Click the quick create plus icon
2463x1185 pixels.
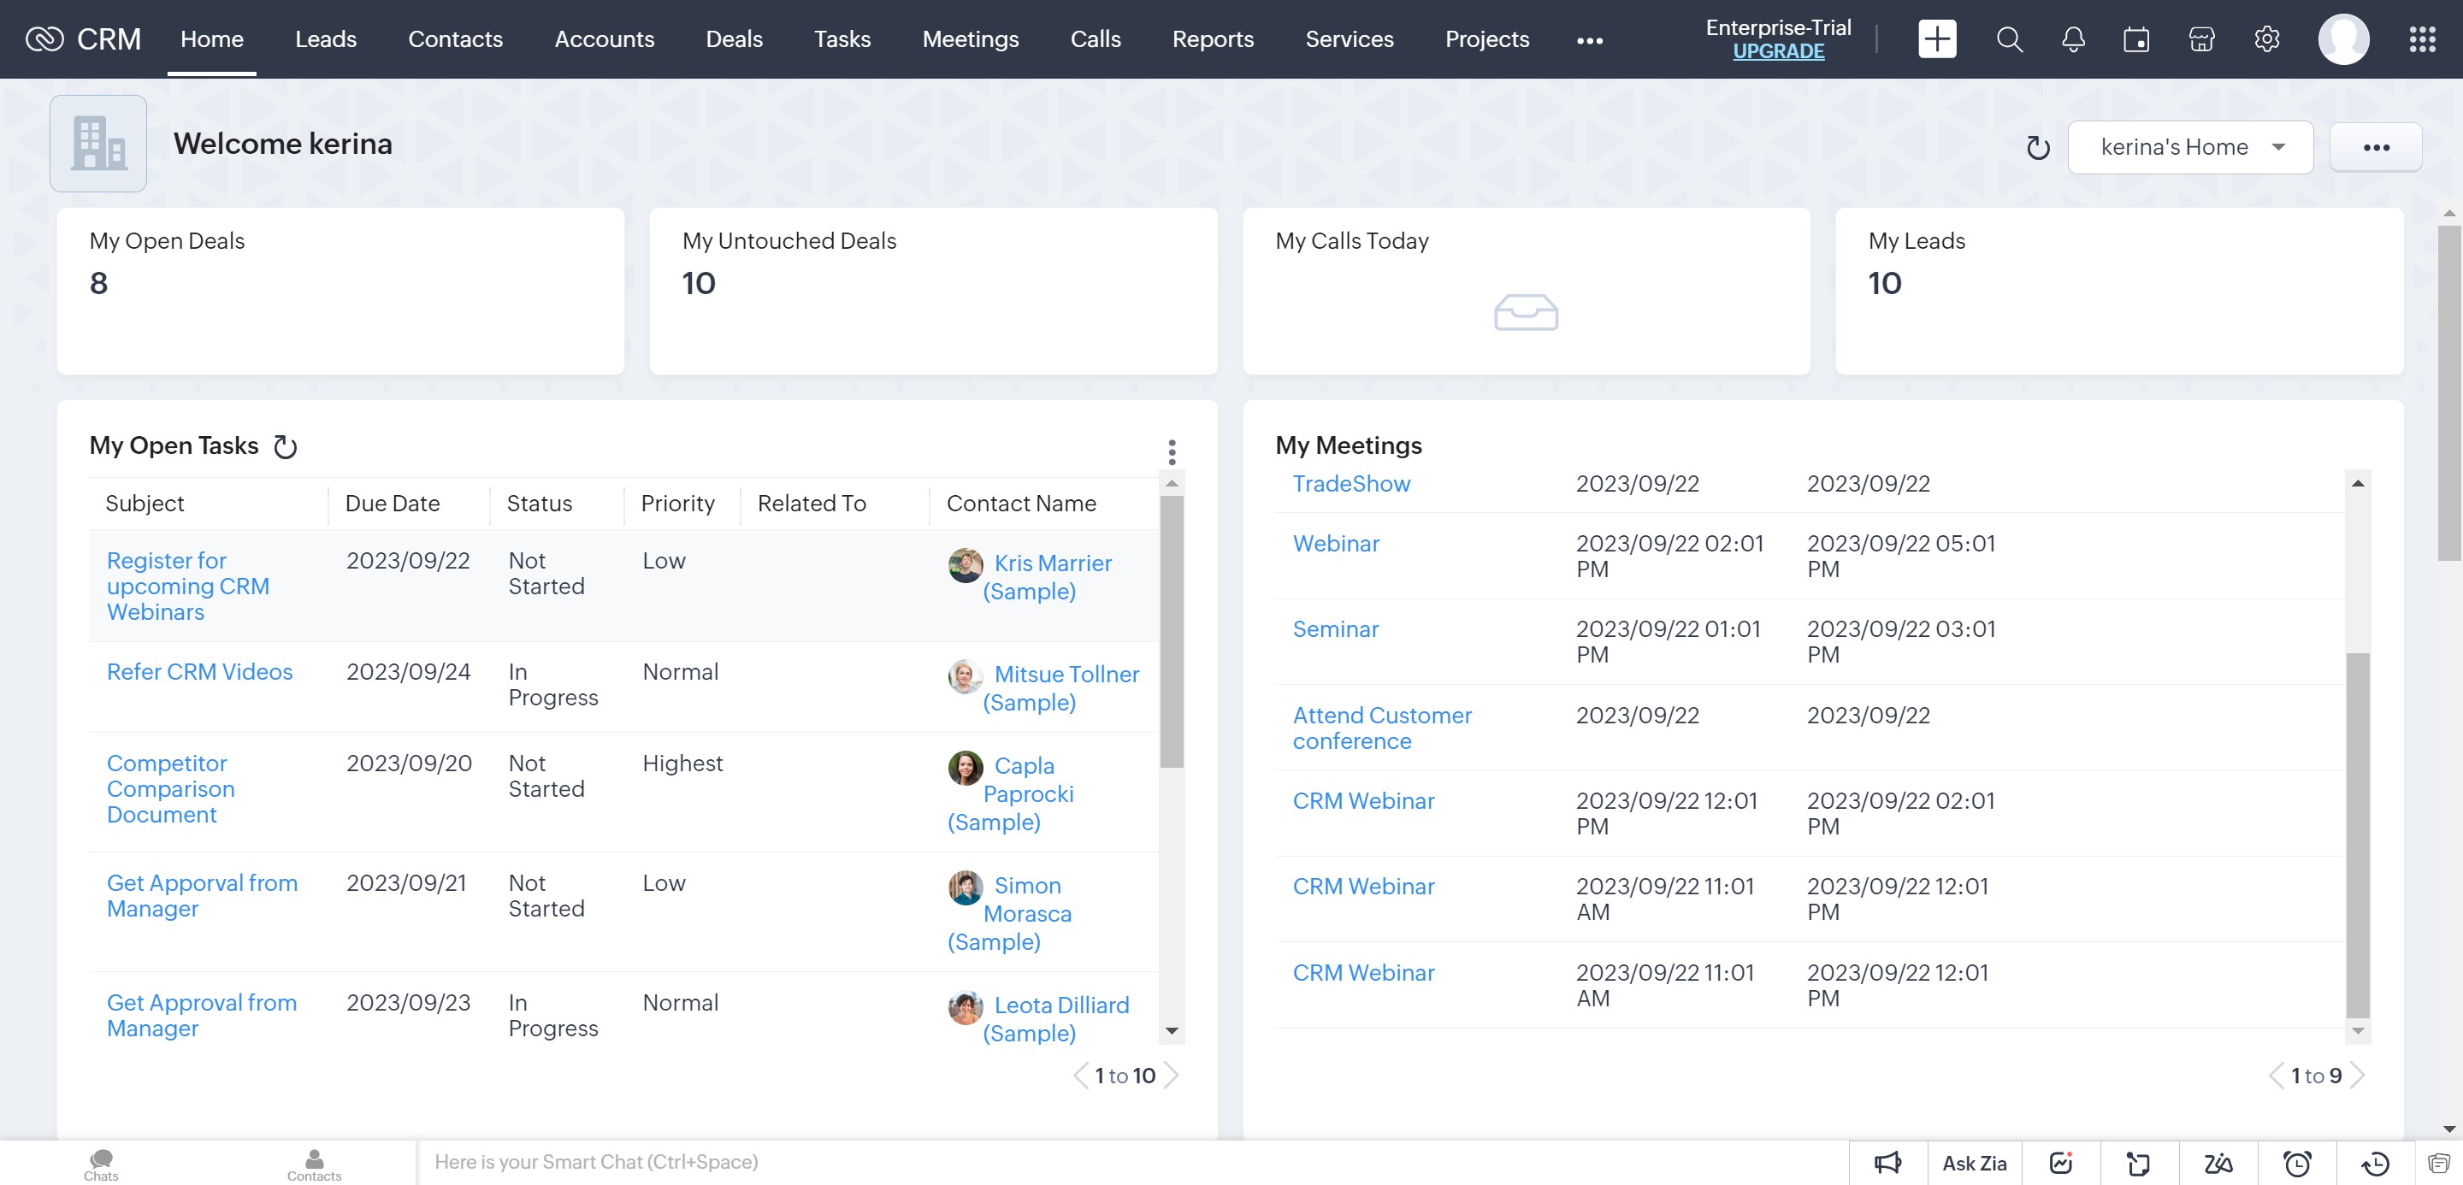click(x=1937, y=39)
